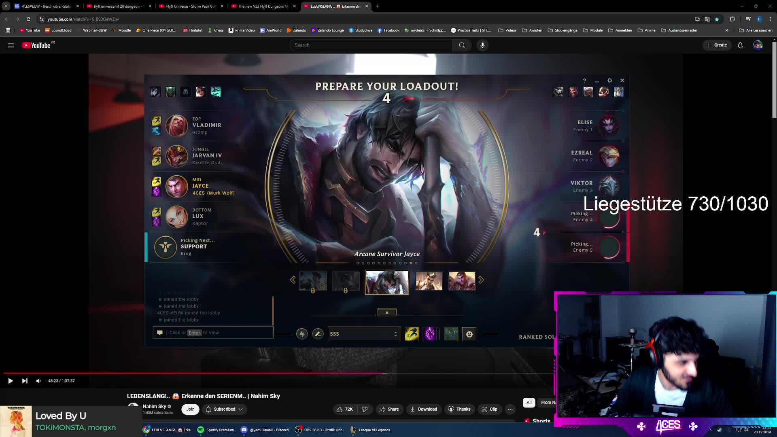The image size is (777, 437).
Task: Skip to next video in player
Action: pyautogui.click(x=25, y=381)
